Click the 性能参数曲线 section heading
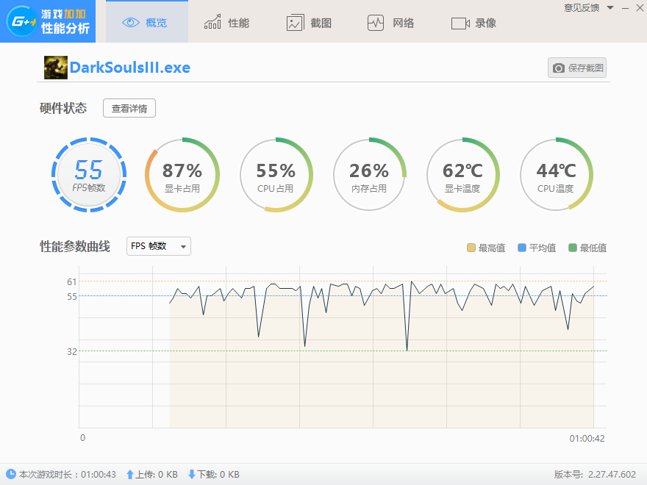Image resolution: width=647 pixels, height=485 pixels. 75,246
